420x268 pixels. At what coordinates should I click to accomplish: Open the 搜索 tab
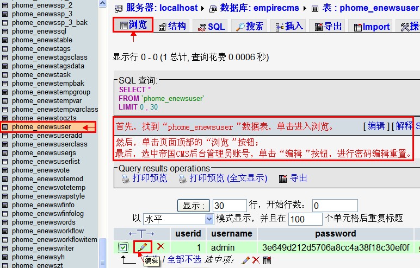(249, 26)
